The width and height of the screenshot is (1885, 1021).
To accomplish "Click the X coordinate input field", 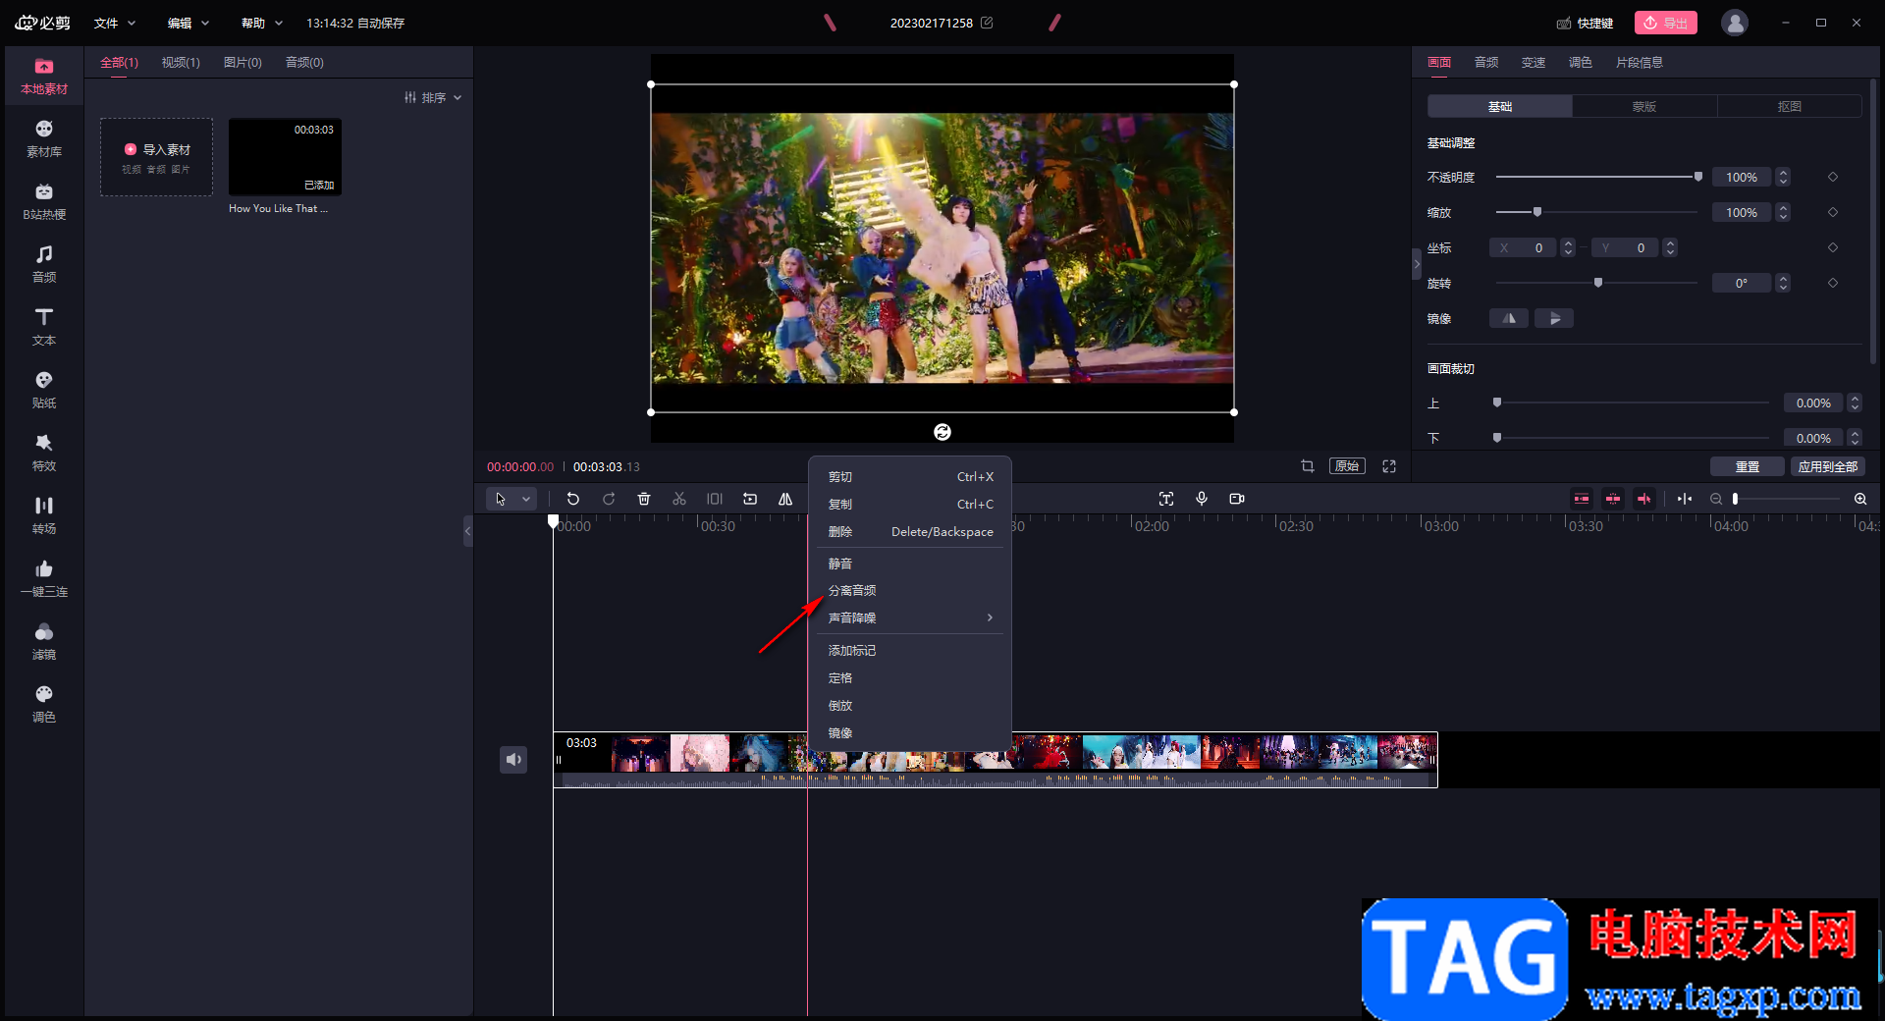I will [x=1524, y=247].
